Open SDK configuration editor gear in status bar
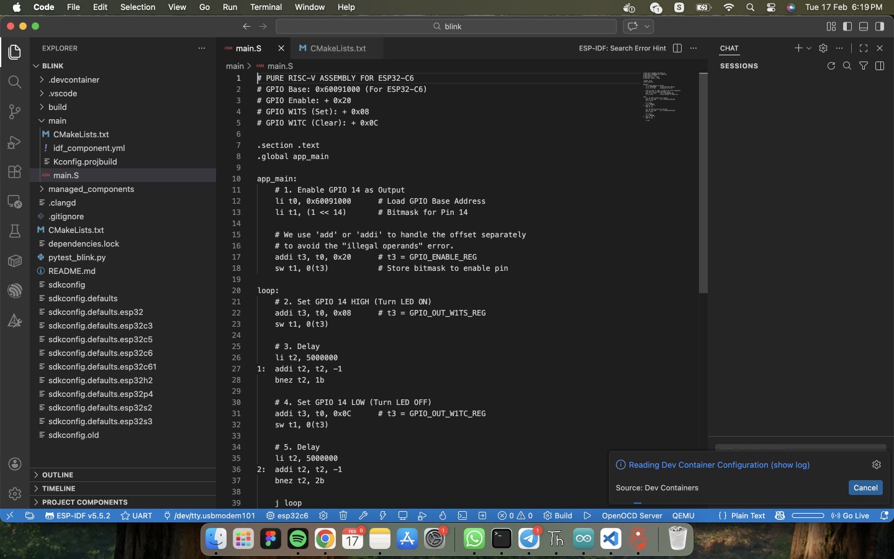 [323, 516]
